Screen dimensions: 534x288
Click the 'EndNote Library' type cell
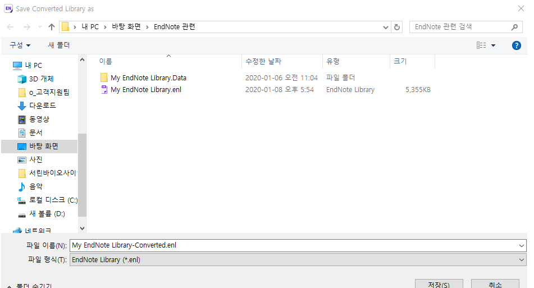click(350, 89)
